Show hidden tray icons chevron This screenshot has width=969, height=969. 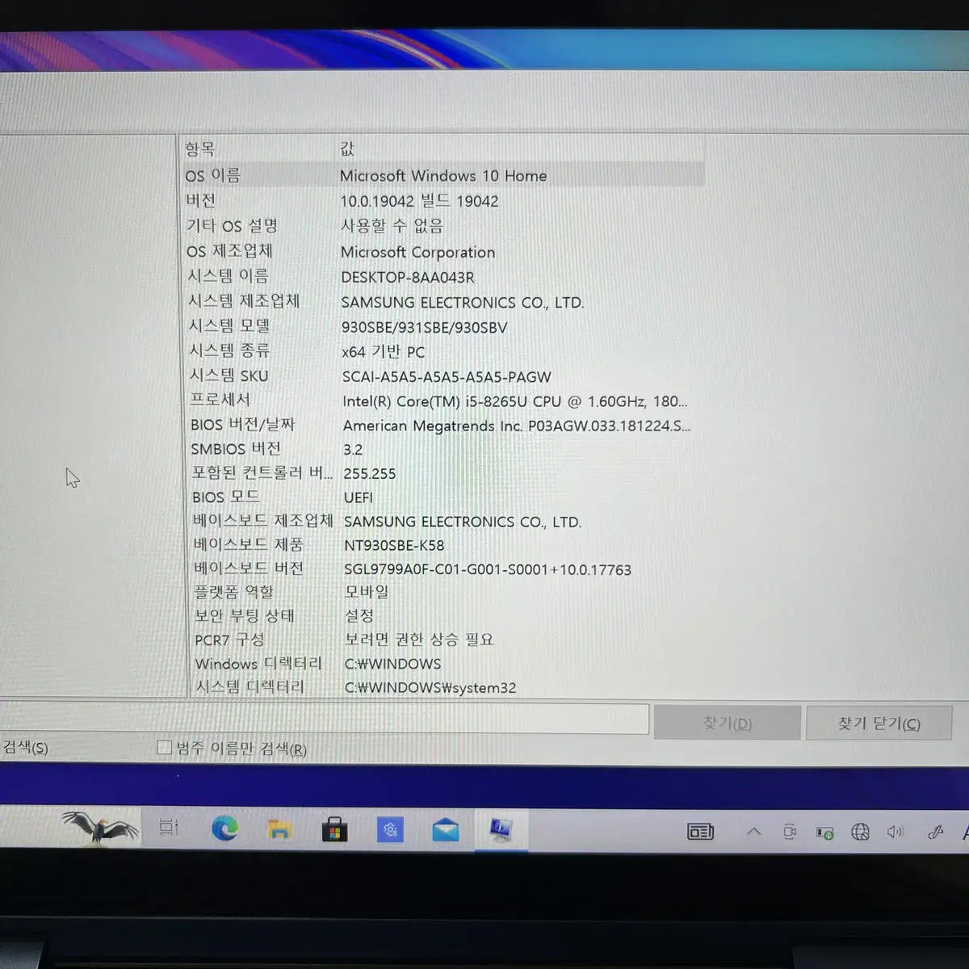pyautogui.click(x=753, y=831)
